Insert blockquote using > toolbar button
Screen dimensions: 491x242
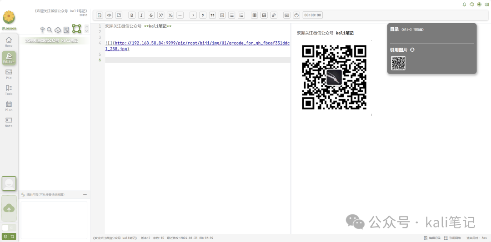click(x=193, y=15)
